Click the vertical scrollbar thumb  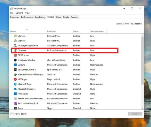click(142, 60)
